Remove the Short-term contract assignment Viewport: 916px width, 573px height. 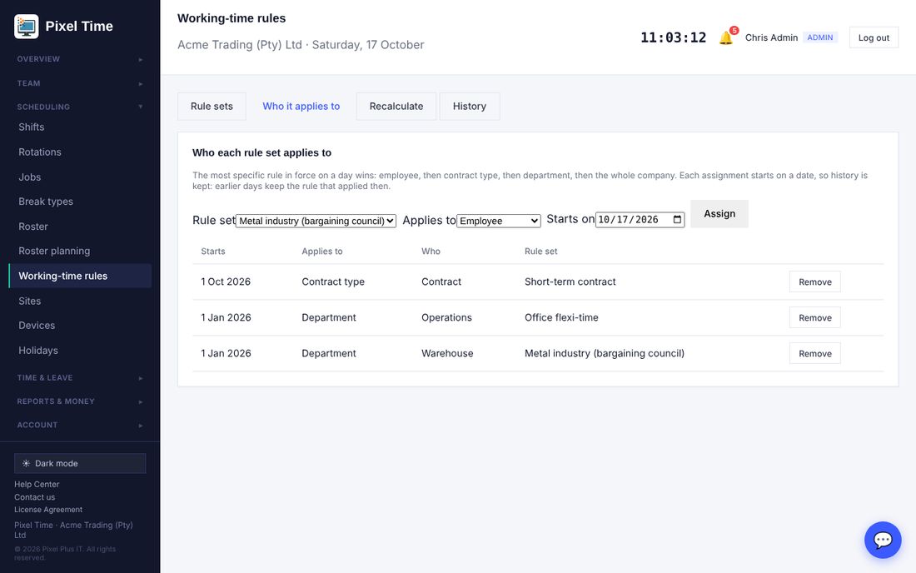tap(815, 282)
